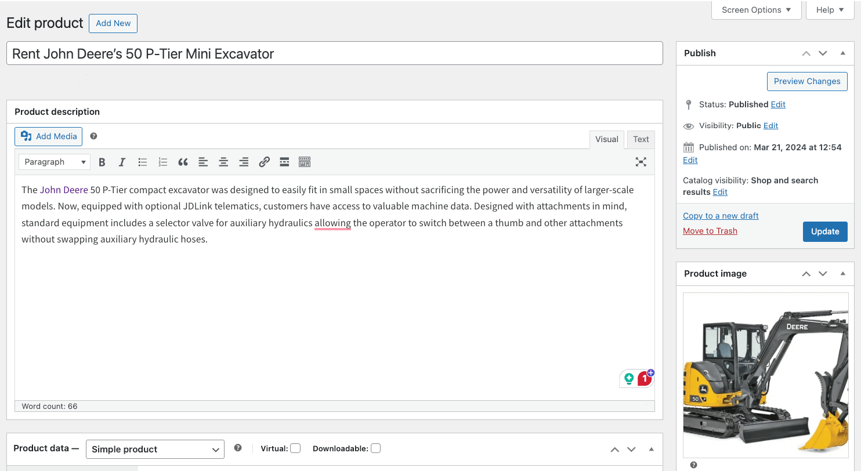Move the Product data box up
This screenshot has width=861, height=471.
(x=615, y=449)
